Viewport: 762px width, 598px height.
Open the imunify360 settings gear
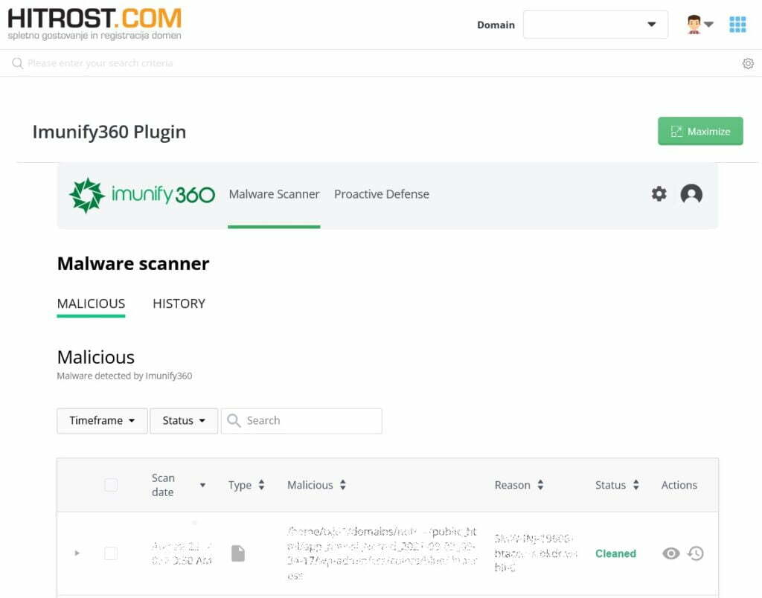(x=659, y=194)
